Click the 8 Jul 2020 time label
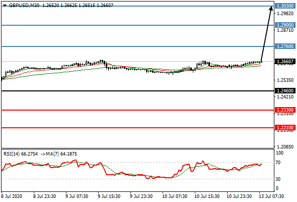 pyautogui.click(x=12, y=196)
